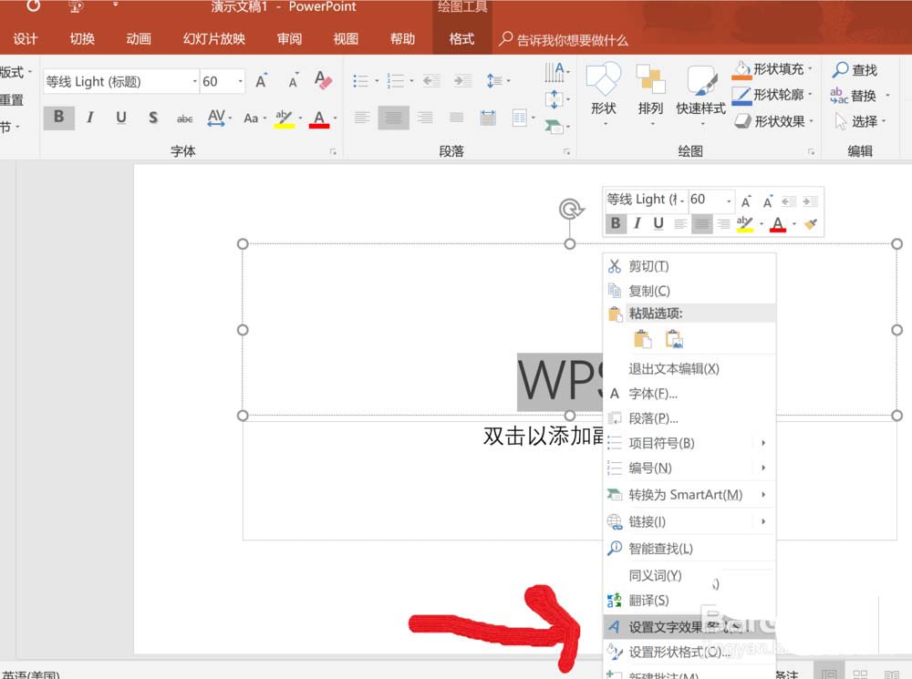Choose 设置文字效果格式 from the context menu
The height and width of the screenshot is (679, 912).
pos(689,627)
